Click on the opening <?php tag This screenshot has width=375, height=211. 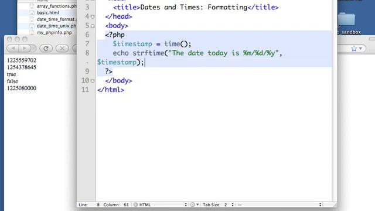click(x=115, y=35)
